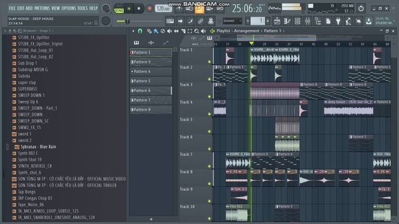The height and width of the screenshot is (224, 399).
Task: Open the plugin picker plug icon
Action: click(338, 21)
